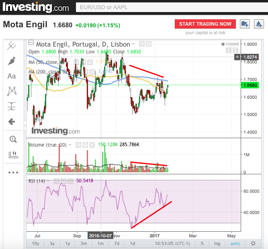Click the down-arrow pane icon under closed
The width and height of the screenshot is (268, 249).
point(229,50)
